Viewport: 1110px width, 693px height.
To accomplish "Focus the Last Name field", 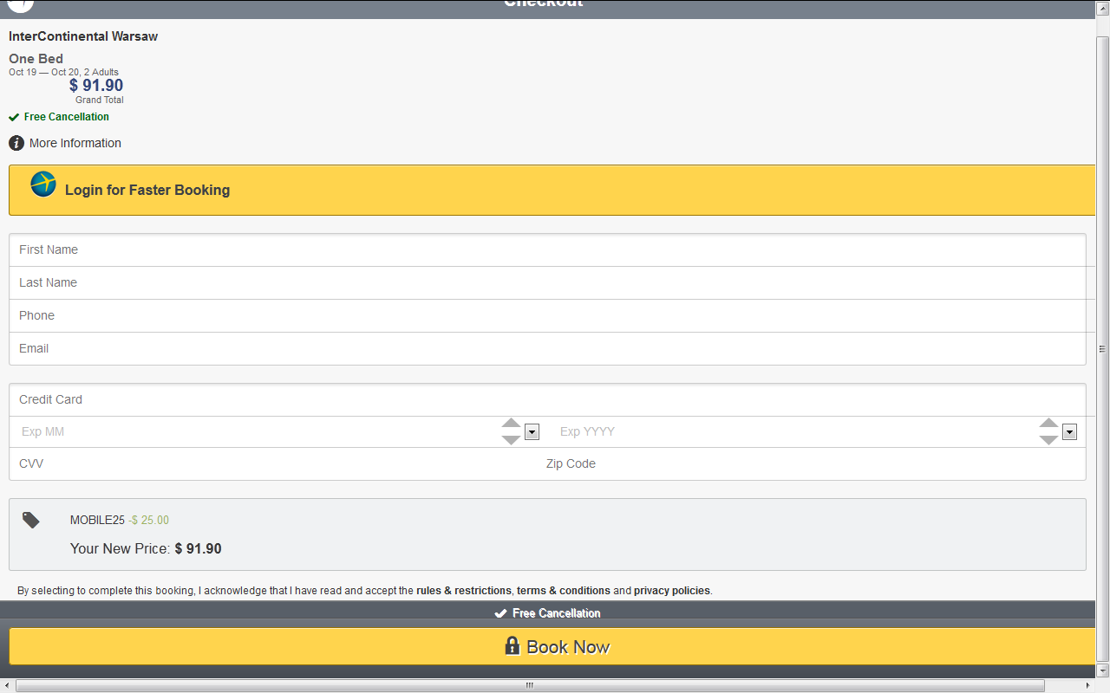I will click(x=547, y=282).
